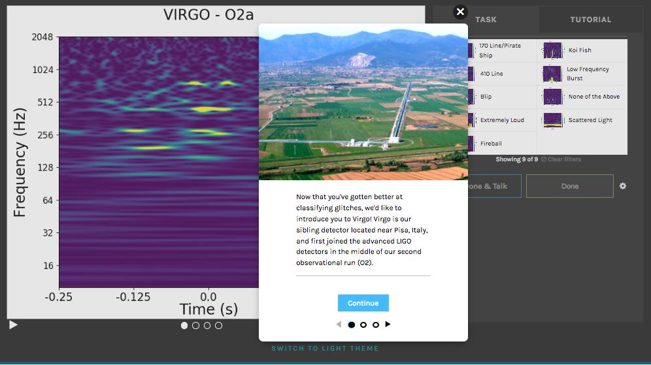Click the Clear filters link
651x365 pixels.
[x=561, y=159]
